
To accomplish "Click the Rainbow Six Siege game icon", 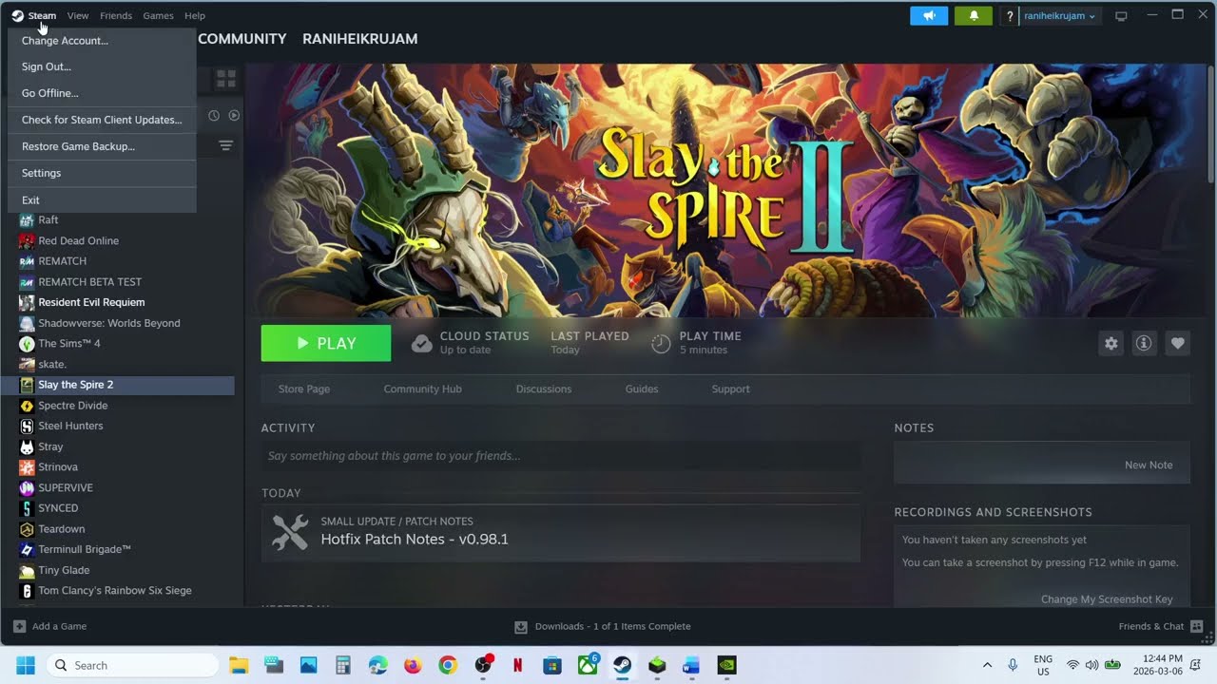I will tap(27, 591).
